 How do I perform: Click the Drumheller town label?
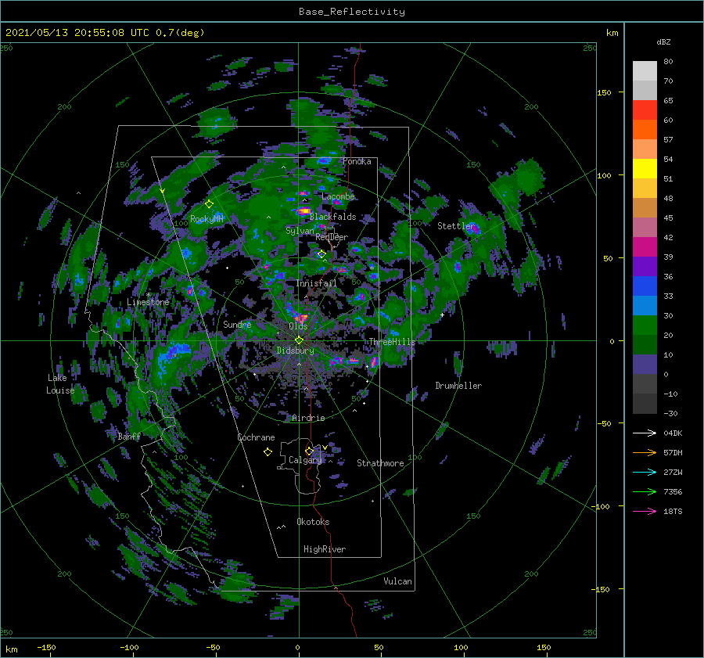(458, 386)
